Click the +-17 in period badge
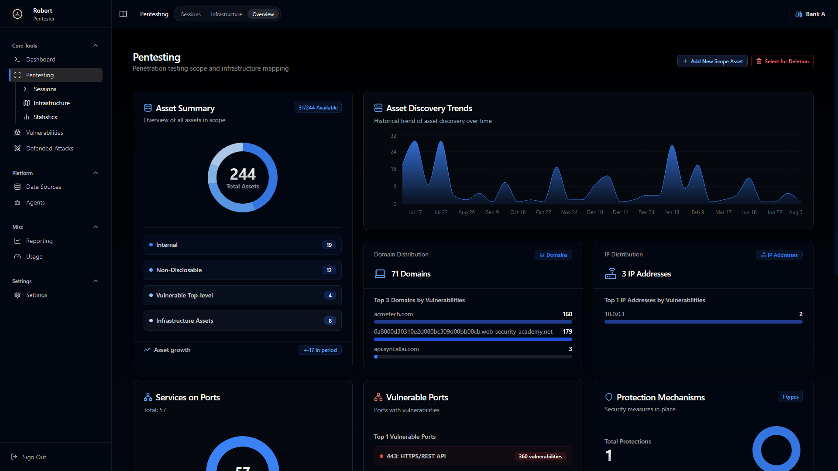The image size is (838, 471). (x=320, y=350)
